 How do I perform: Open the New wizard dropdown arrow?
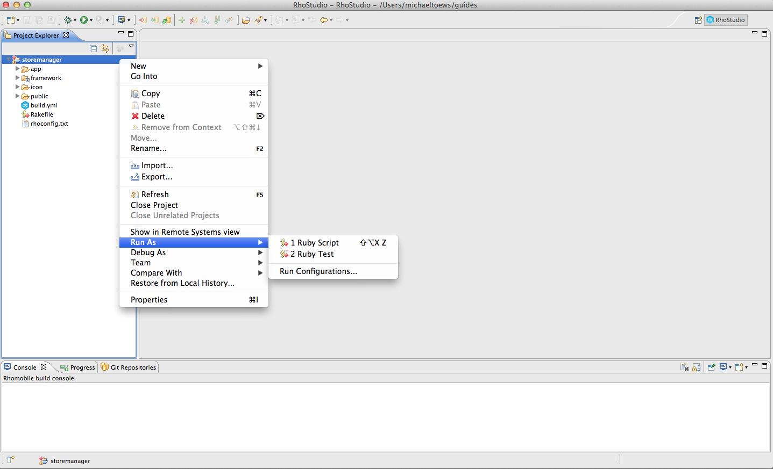[18, 20]
